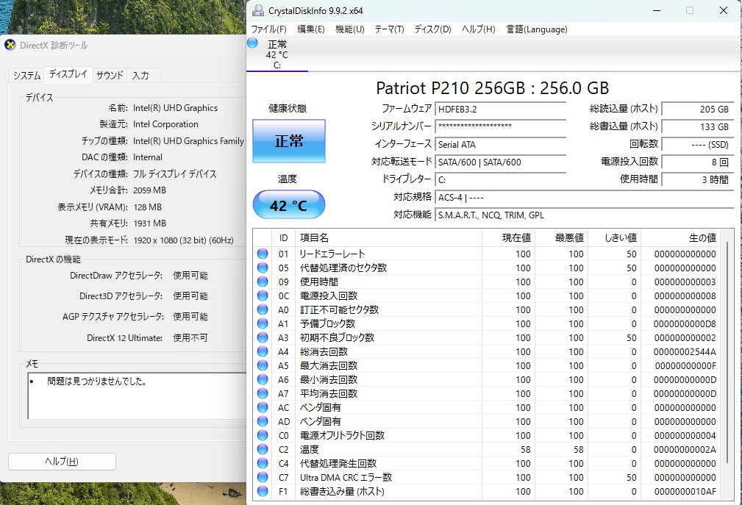Click status circle for ID C4 row
The image size is (742, 505).
pos(263,463)
